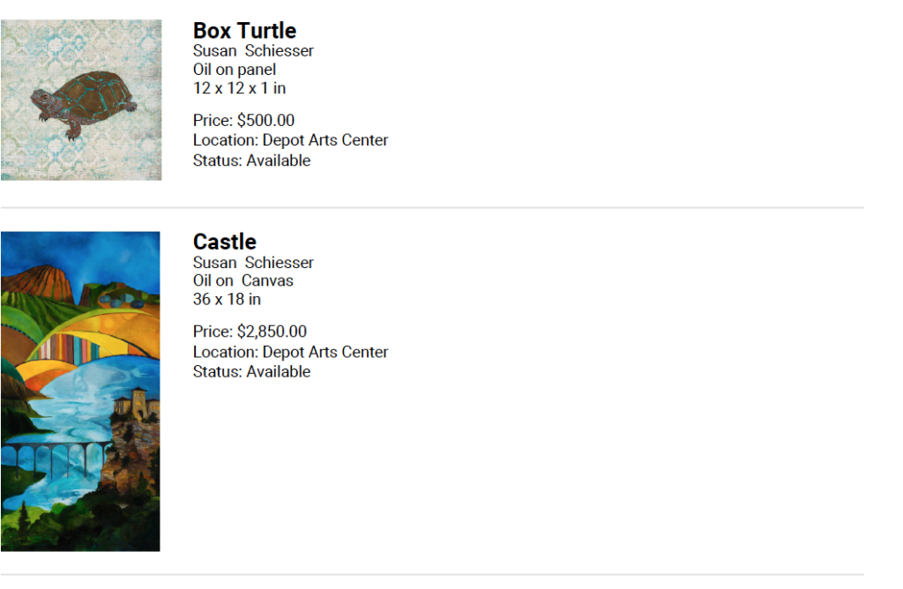The height and width of the screenshot is (589, 903).
Task: Click the turtle in the Box Turtle image
Action: click(x=84, y=104)
